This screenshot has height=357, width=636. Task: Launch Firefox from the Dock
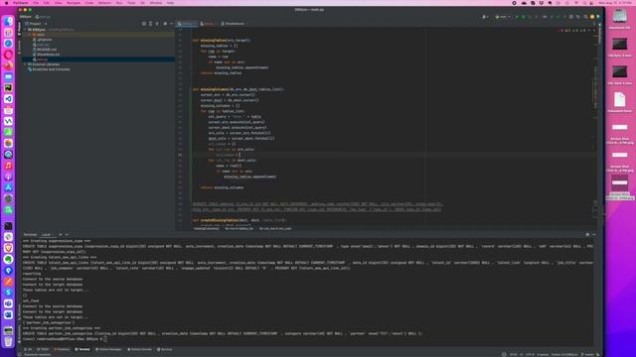point(8,65)
